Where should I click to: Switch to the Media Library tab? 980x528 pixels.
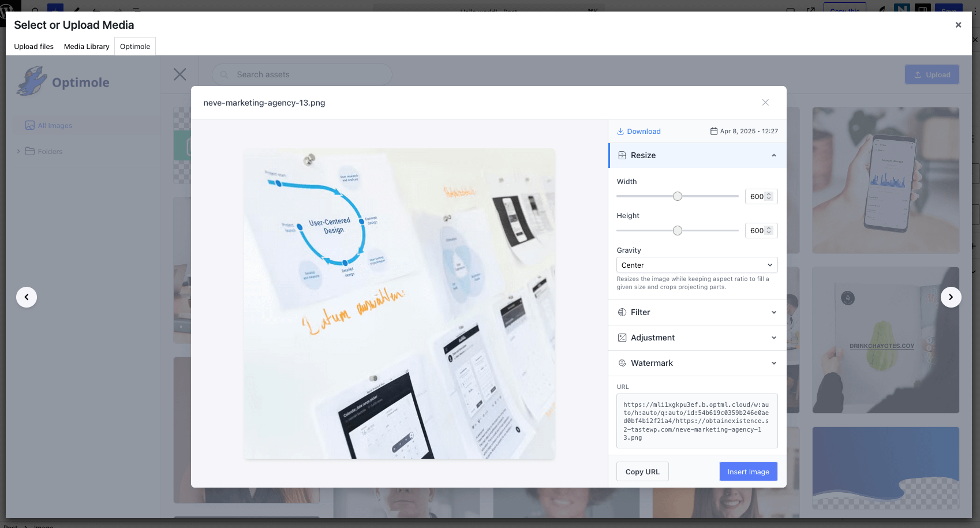(x=87, y=47)
